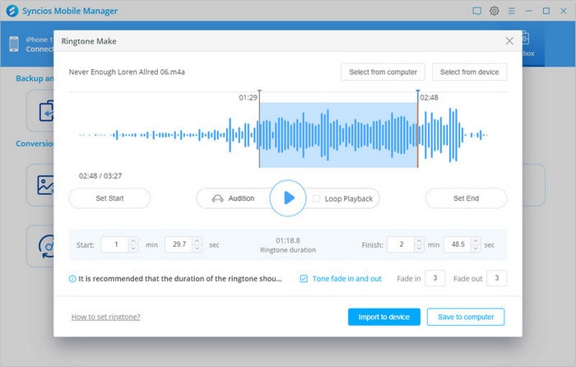The width and height of the screenshot is (576, 367).
Task: Click Select from device
Action: pos(470,72)
